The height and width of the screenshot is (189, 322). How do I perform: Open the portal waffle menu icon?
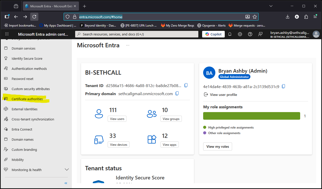[7, 34]
